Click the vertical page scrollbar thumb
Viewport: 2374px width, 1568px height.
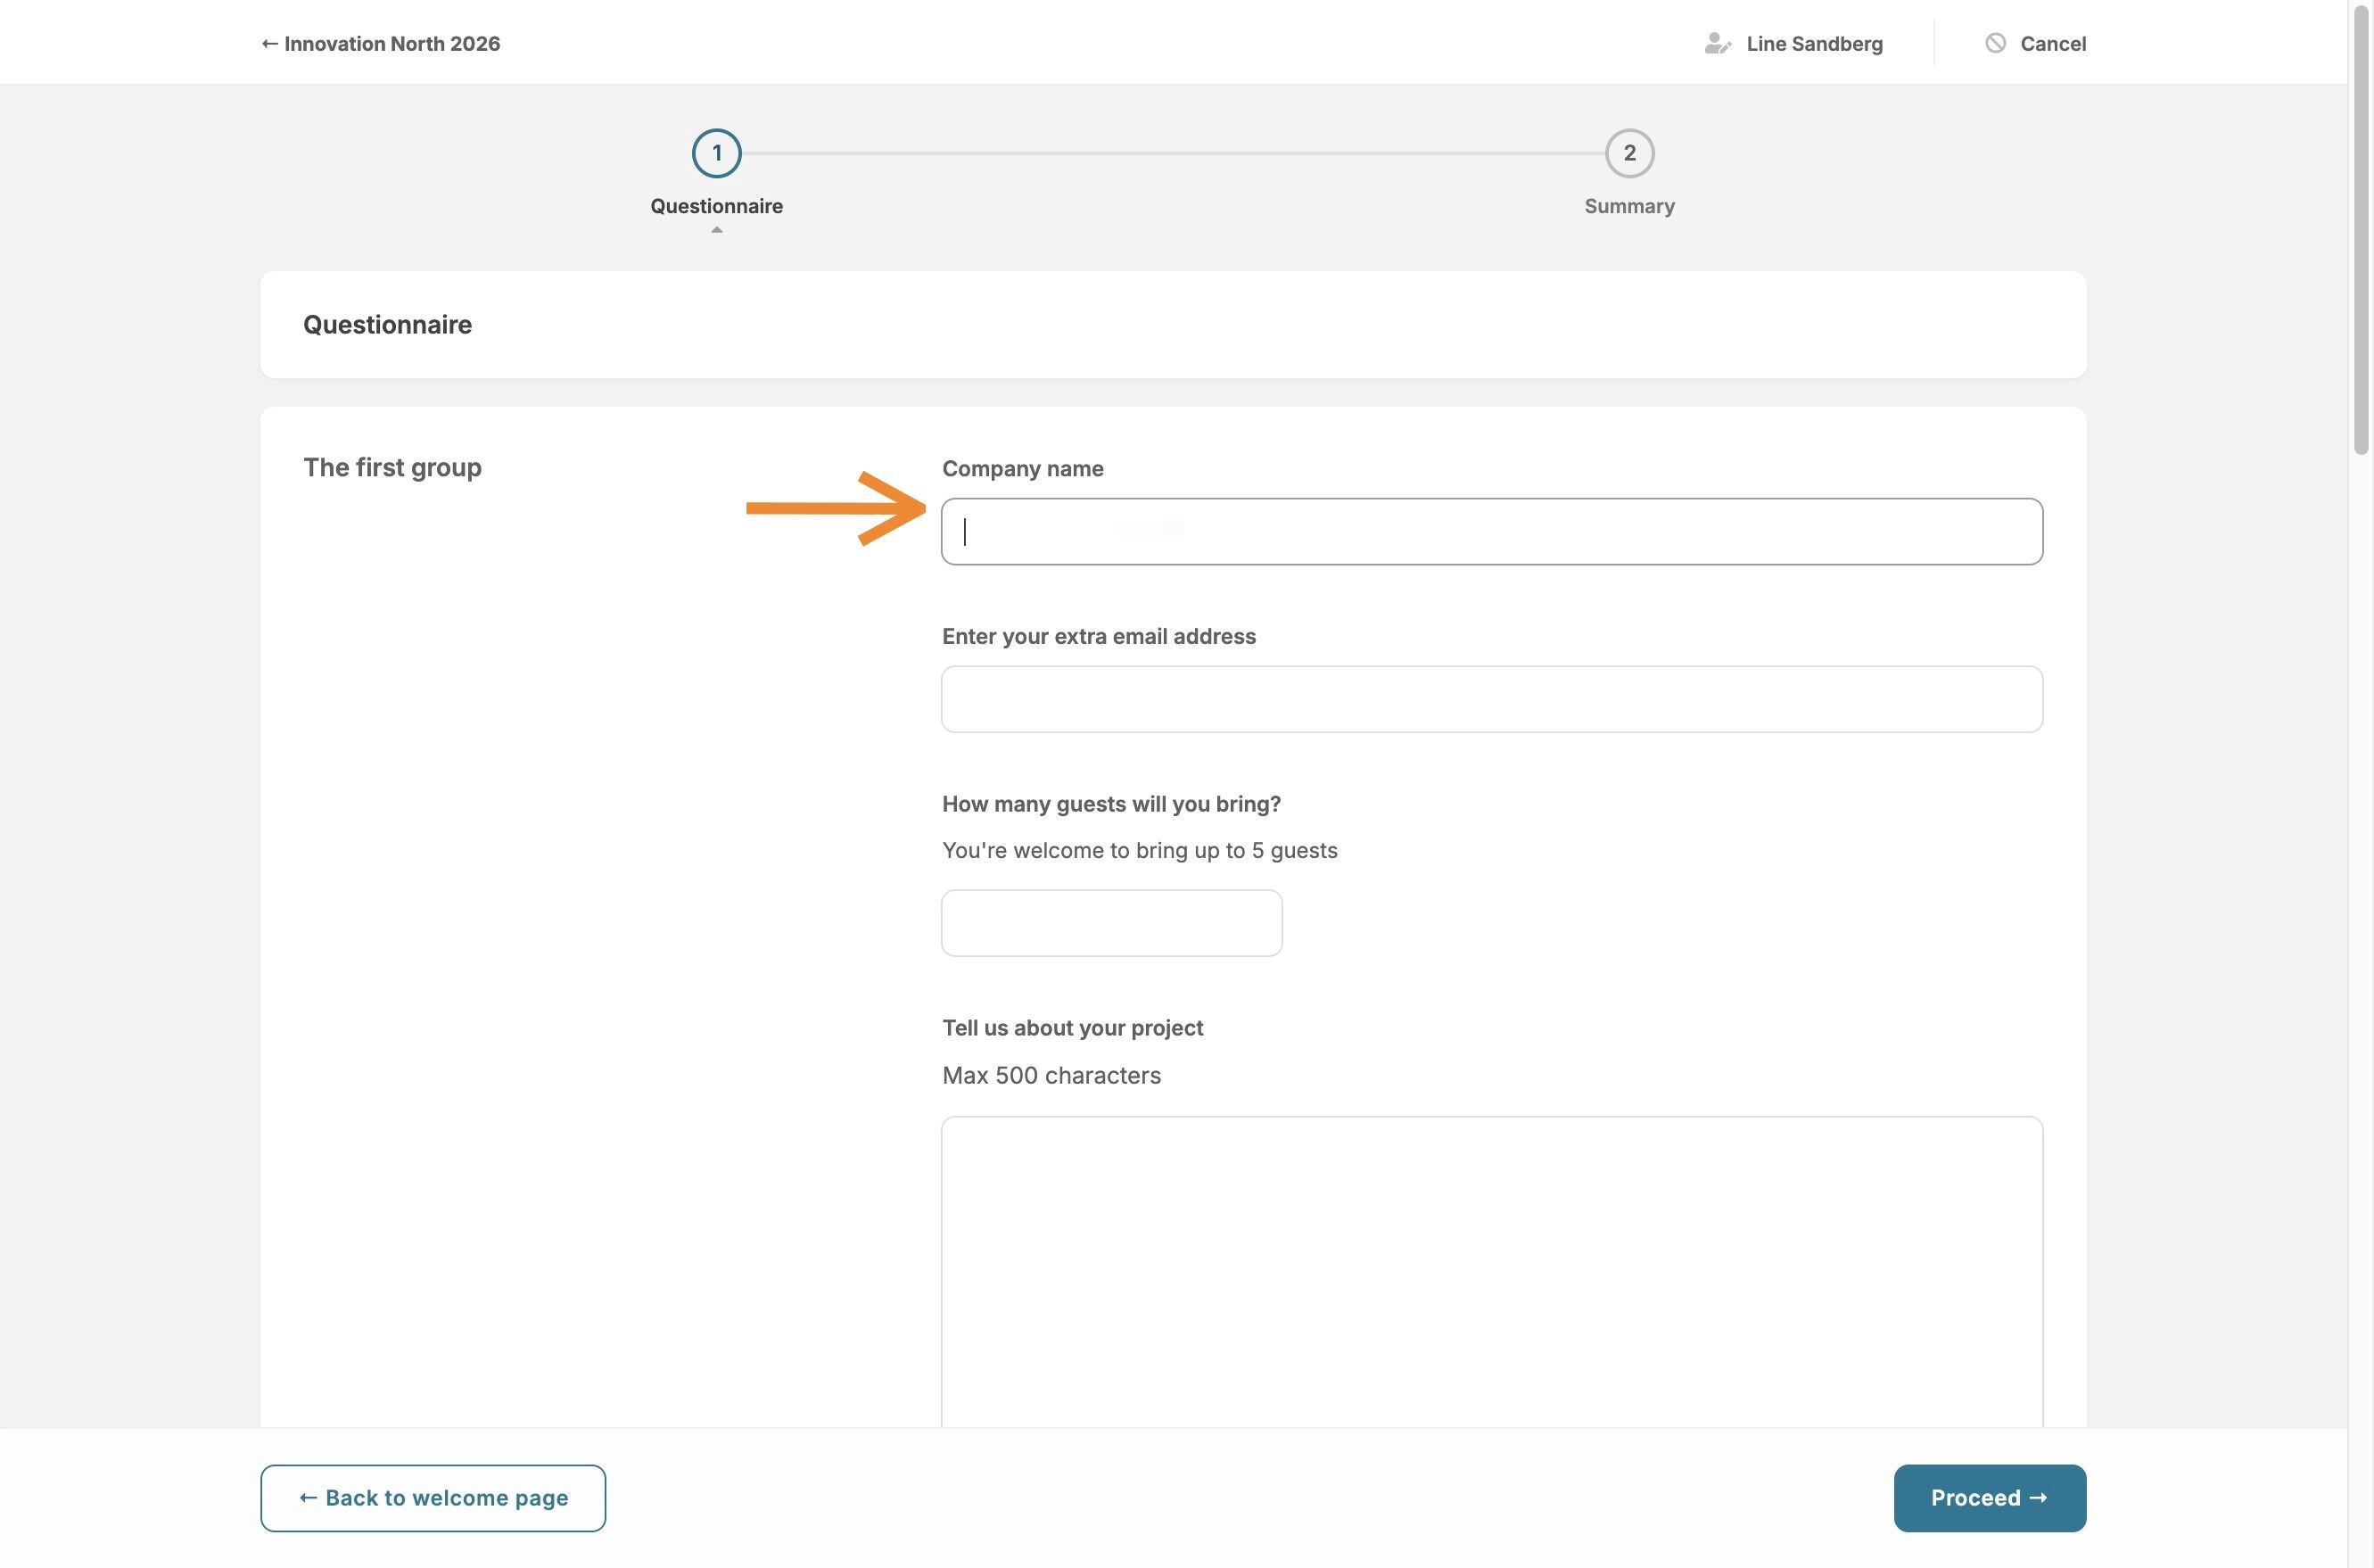pos(2361,230)
